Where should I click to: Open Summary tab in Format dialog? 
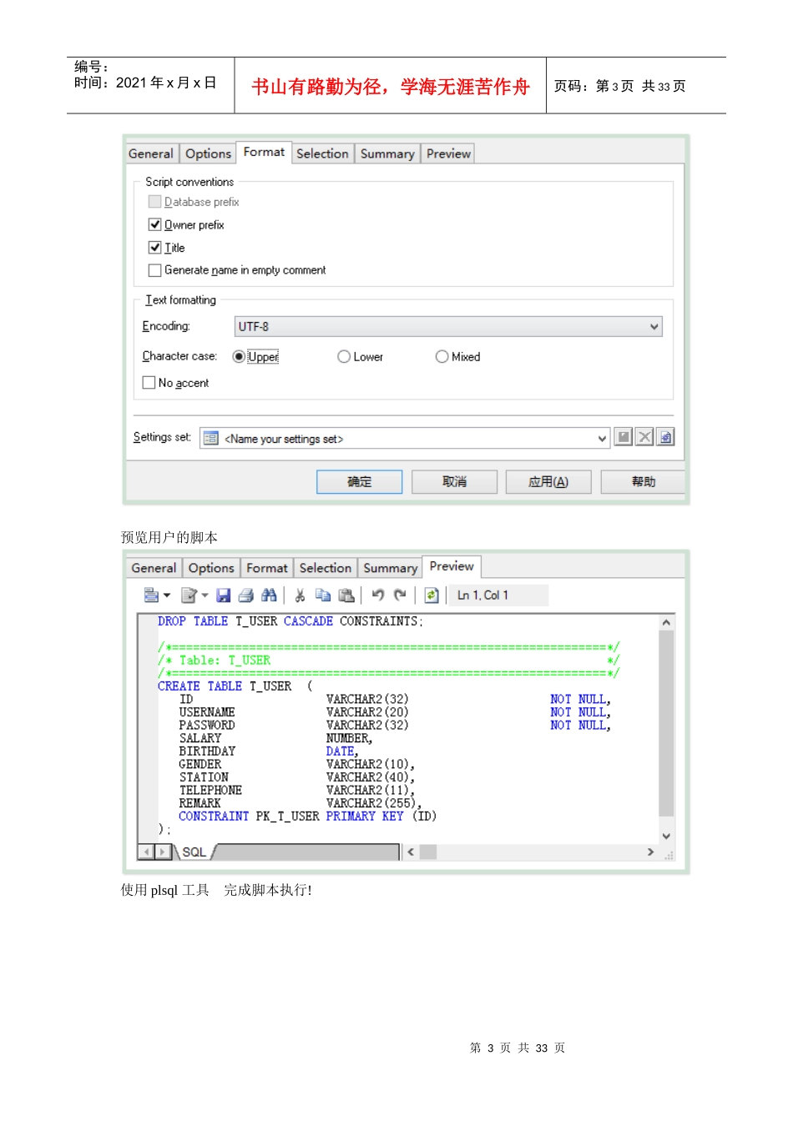387,153
